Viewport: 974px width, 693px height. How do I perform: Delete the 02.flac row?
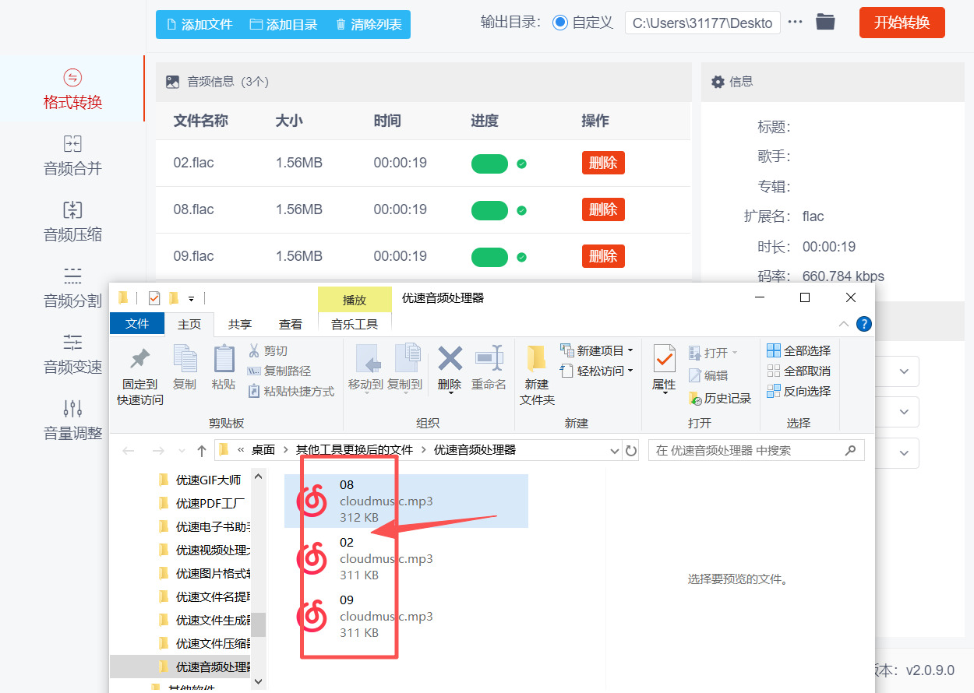(x=603, y=163)
